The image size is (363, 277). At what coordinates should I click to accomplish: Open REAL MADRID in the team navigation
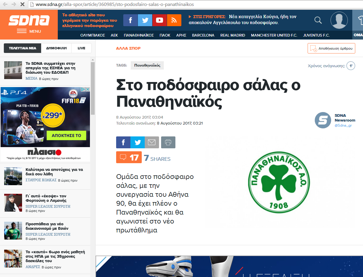tap(233, 35)
